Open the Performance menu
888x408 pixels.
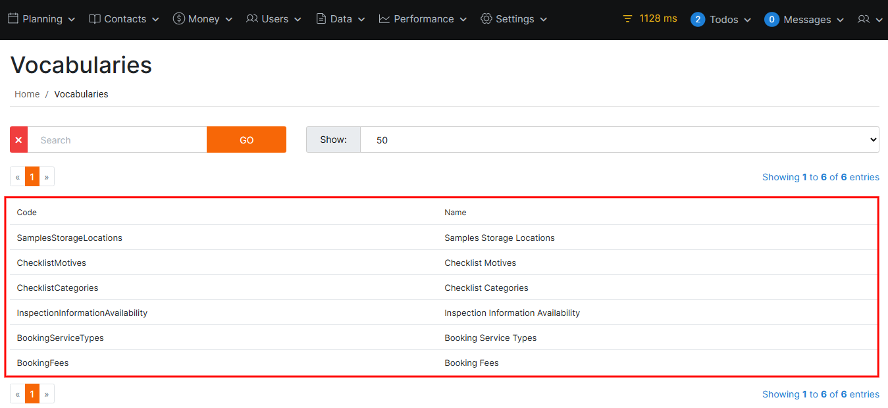[423, 19]
